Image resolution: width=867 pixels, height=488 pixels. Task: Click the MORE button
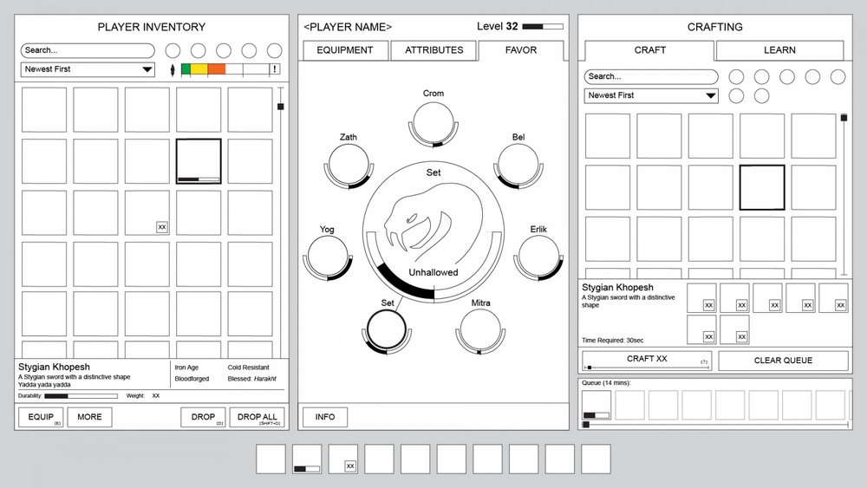89,417
